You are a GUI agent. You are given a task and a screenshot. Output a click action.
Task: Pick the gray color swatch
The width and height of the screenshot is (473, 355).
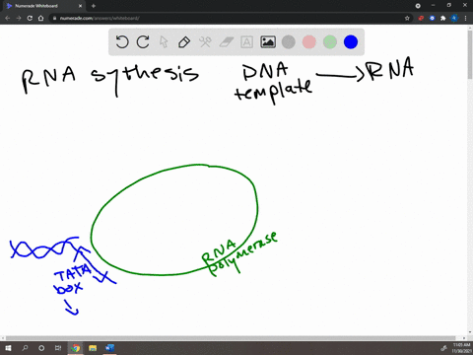[x=289, y=42]
